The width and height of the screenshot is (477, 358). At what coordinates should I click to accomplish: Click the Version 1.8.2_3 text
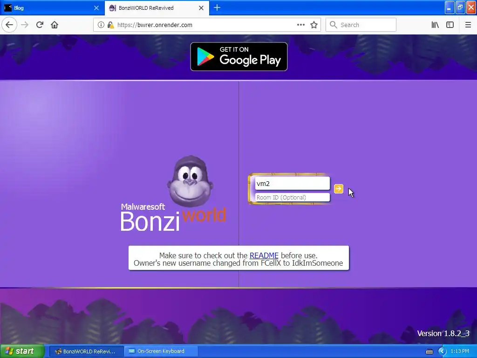[x=443, y=333]
